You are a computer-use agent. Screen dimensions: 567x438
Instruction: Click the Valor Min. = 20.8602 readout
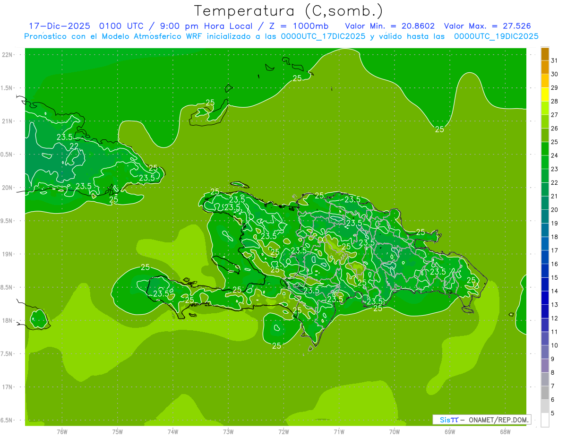click(390, 26)
